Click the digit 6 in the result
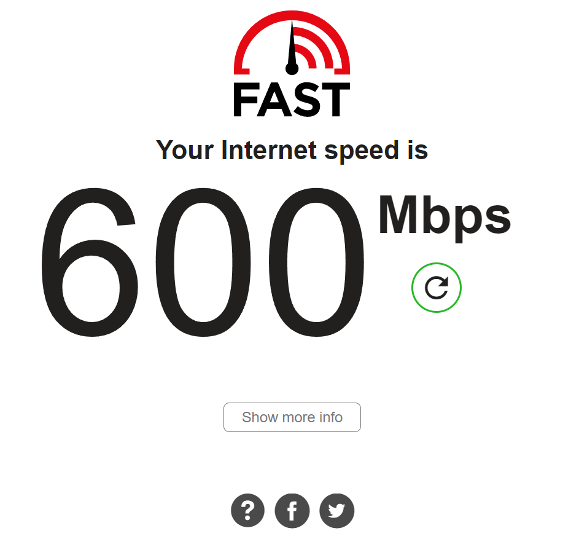Image resolution: width=563 pixels, height=547 pixels. pos(90,262)
